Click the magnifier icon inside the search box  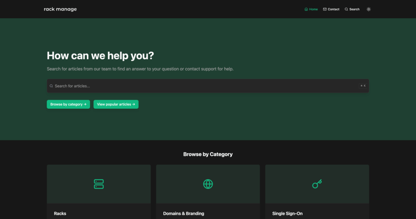coord(51,86)
